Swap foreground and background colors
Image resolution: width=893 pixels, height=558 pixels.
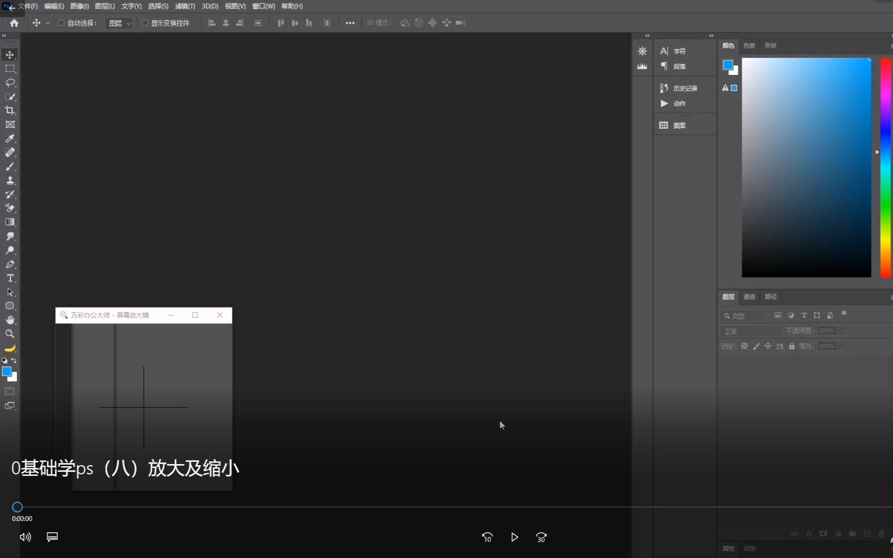(14, 361)
